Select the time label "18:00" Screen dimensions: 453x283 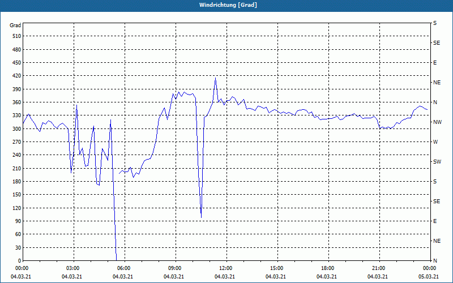[x=328, y=268]
